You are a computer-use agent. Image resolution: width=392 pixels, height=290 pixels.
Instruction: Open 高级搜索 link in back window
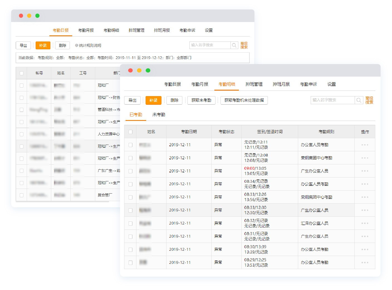(244, 45)
